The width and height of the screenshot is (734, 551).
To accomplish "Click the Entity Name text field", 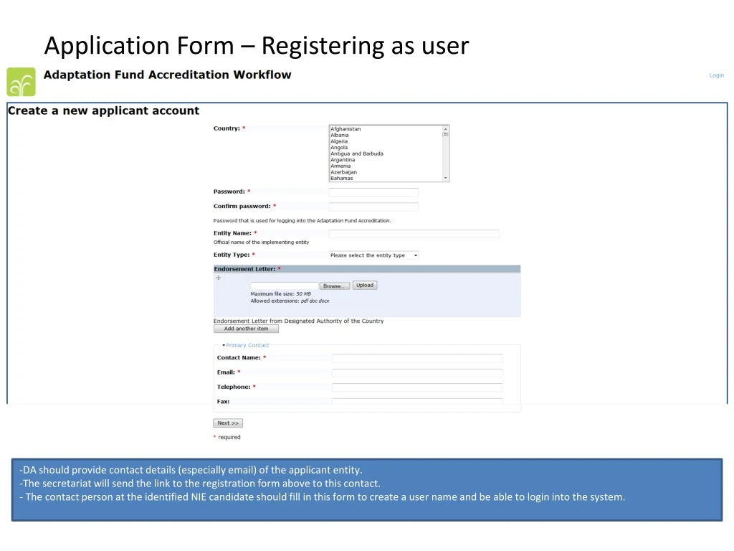I will (x=414, y=234).
